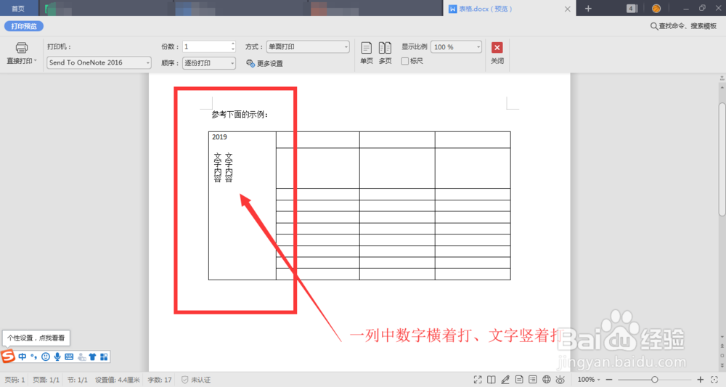Viewport: 726px width, 387px height.
Task: Click scrollbar down arrow
Action: 722,338
